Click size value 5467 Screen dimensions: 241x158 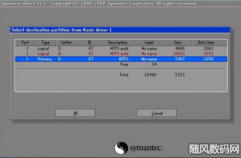pos(180,59)
